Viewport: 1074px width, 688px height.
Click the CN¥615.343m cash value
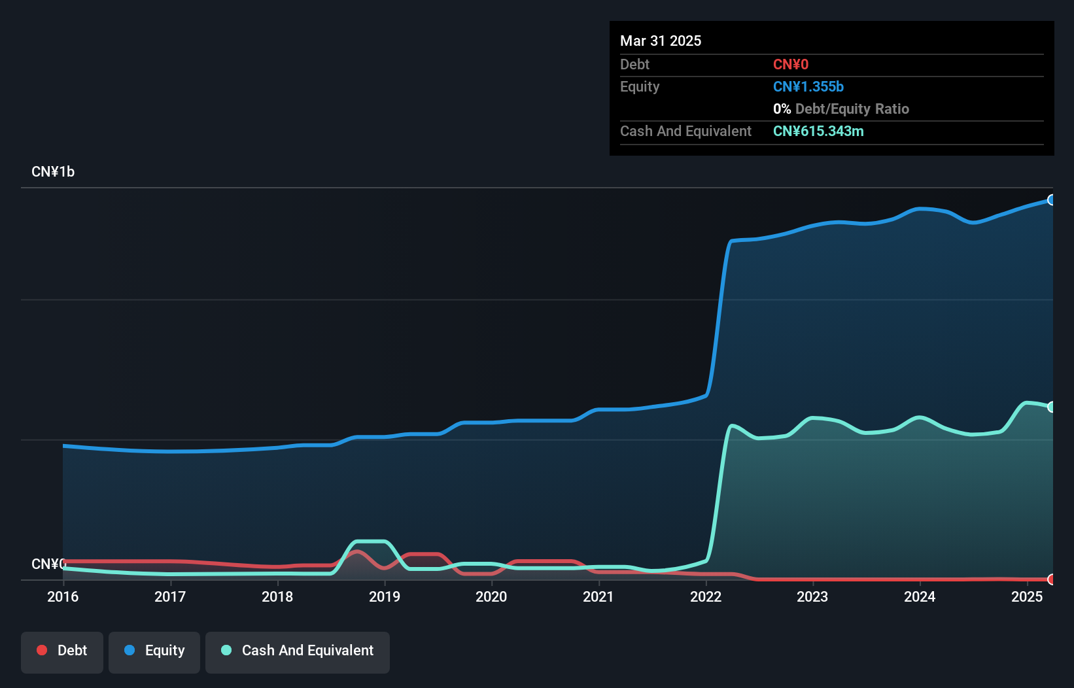818,131
